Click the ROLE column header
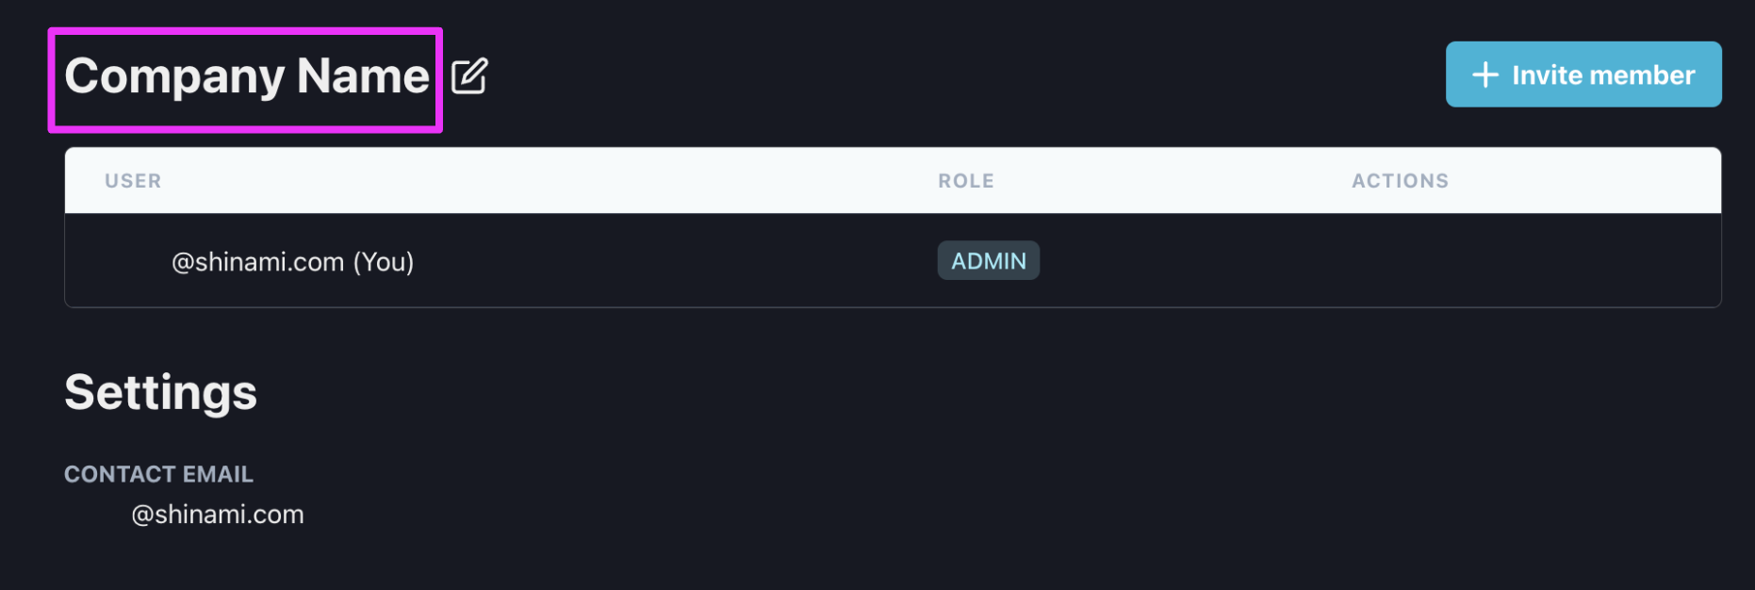This screenshot has width=1755, height=590. (966, 181)
